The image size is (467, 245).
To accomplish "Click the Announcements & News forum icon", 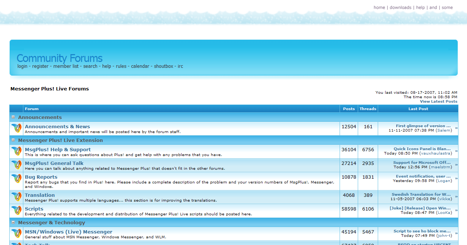I will (x=16, y=128).
